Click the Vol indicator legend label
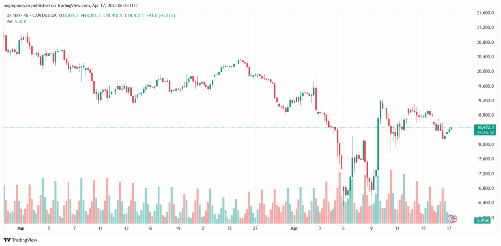 click(x=9, y=22)
